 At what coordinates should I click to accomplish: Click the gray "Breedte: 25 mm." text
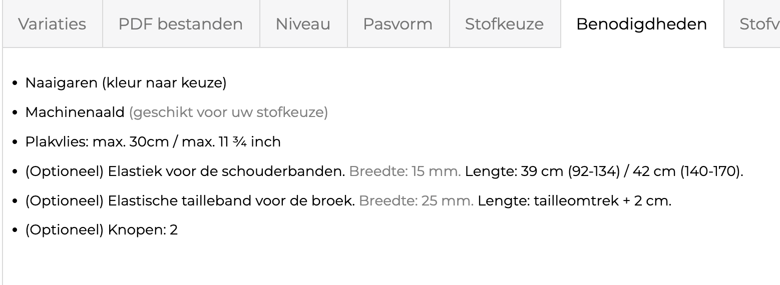[416, 200]
